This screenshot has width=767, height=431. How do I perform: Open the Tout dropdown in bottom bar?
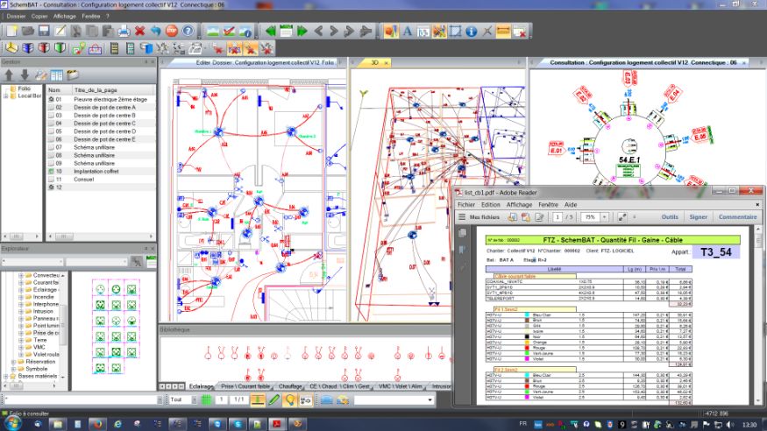click(x=194, y=399)
